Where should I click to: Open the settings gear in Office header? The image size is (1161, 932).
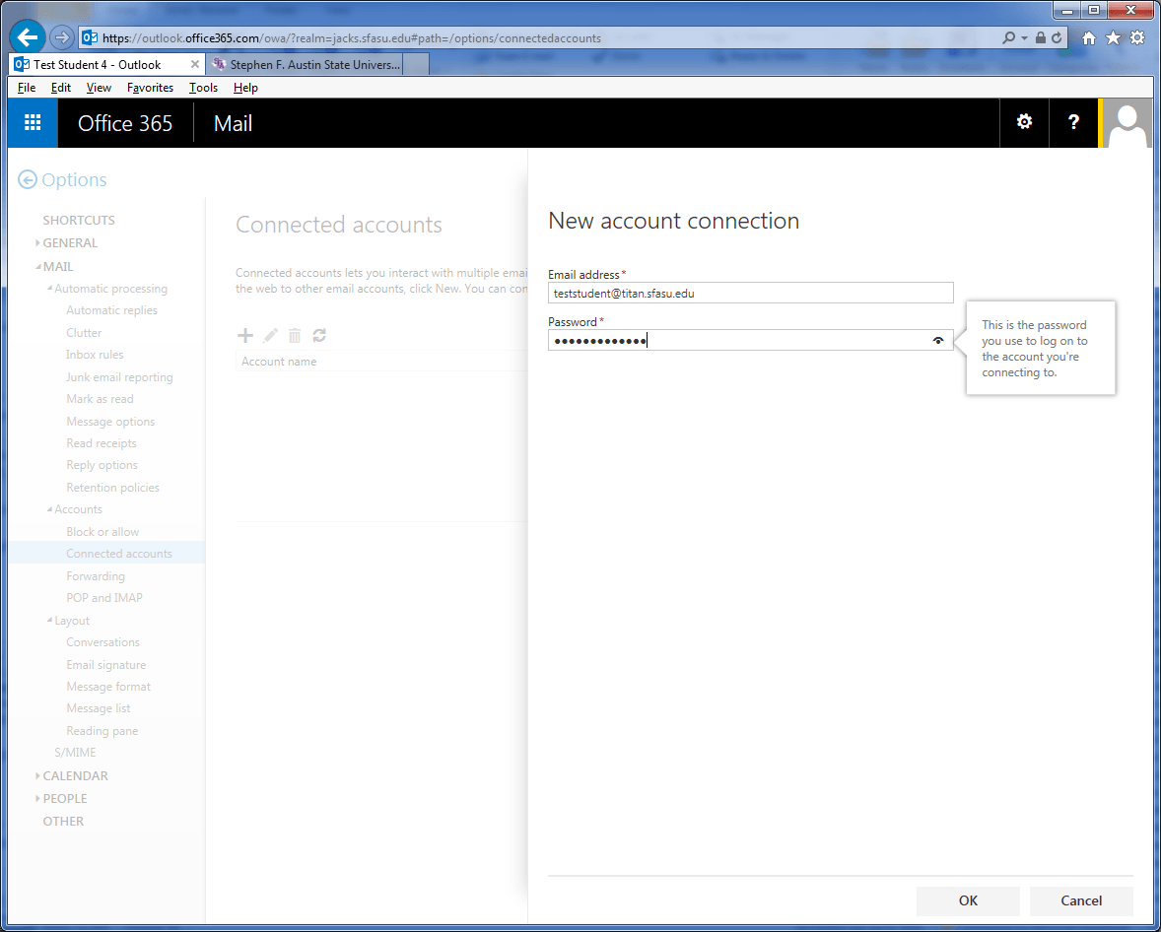pyautogui.click(x=1024, y=122)
